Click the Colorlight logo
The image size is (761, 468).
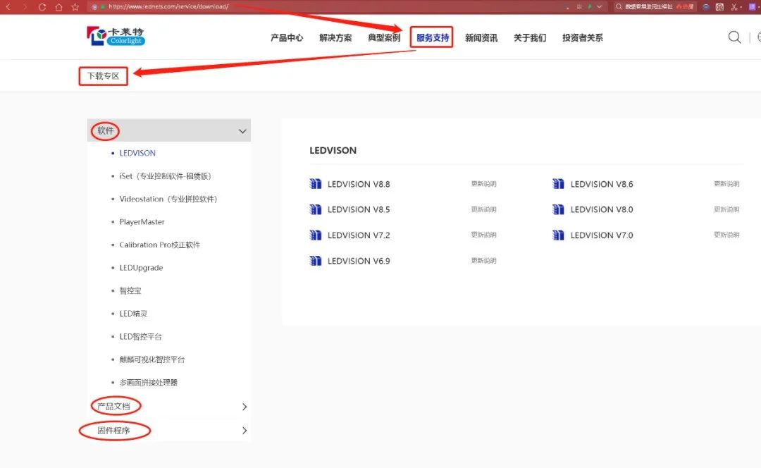pyautogui.click(x=116, y=37)
